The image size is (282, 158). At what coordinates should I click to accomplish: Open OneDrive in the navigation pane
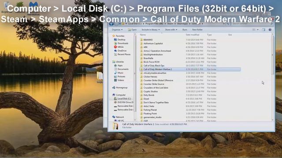[x=120, y=51]
